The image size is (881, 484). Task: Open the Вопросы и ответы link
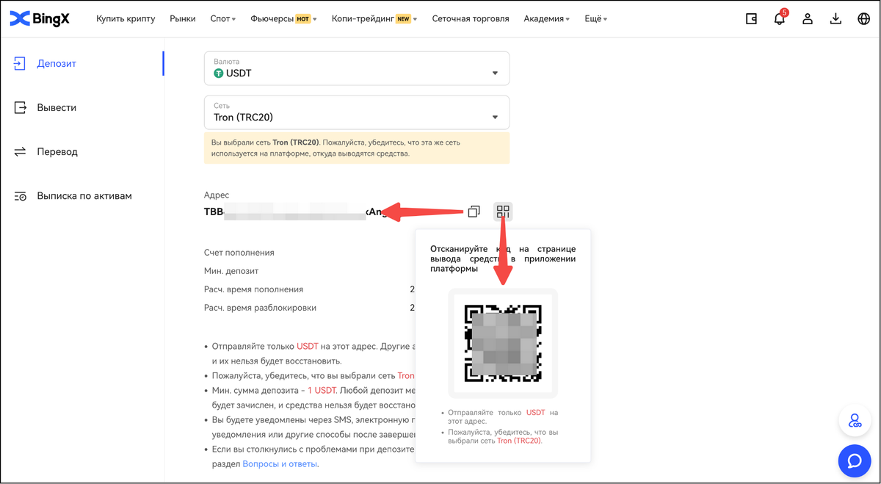pos(279,463)
